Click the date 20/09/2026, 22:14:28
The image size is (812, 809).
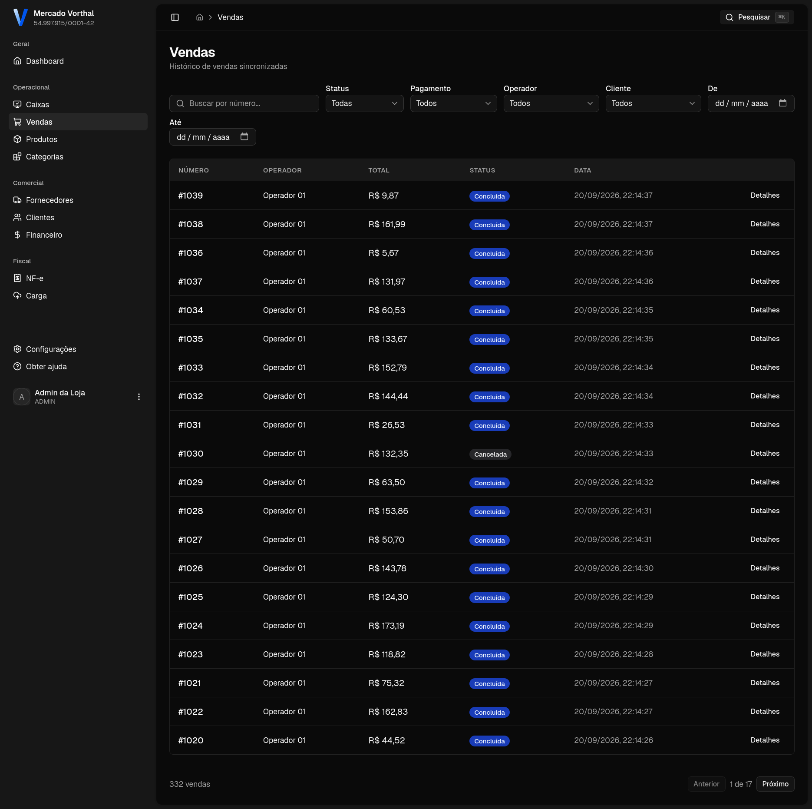(614, 654)
